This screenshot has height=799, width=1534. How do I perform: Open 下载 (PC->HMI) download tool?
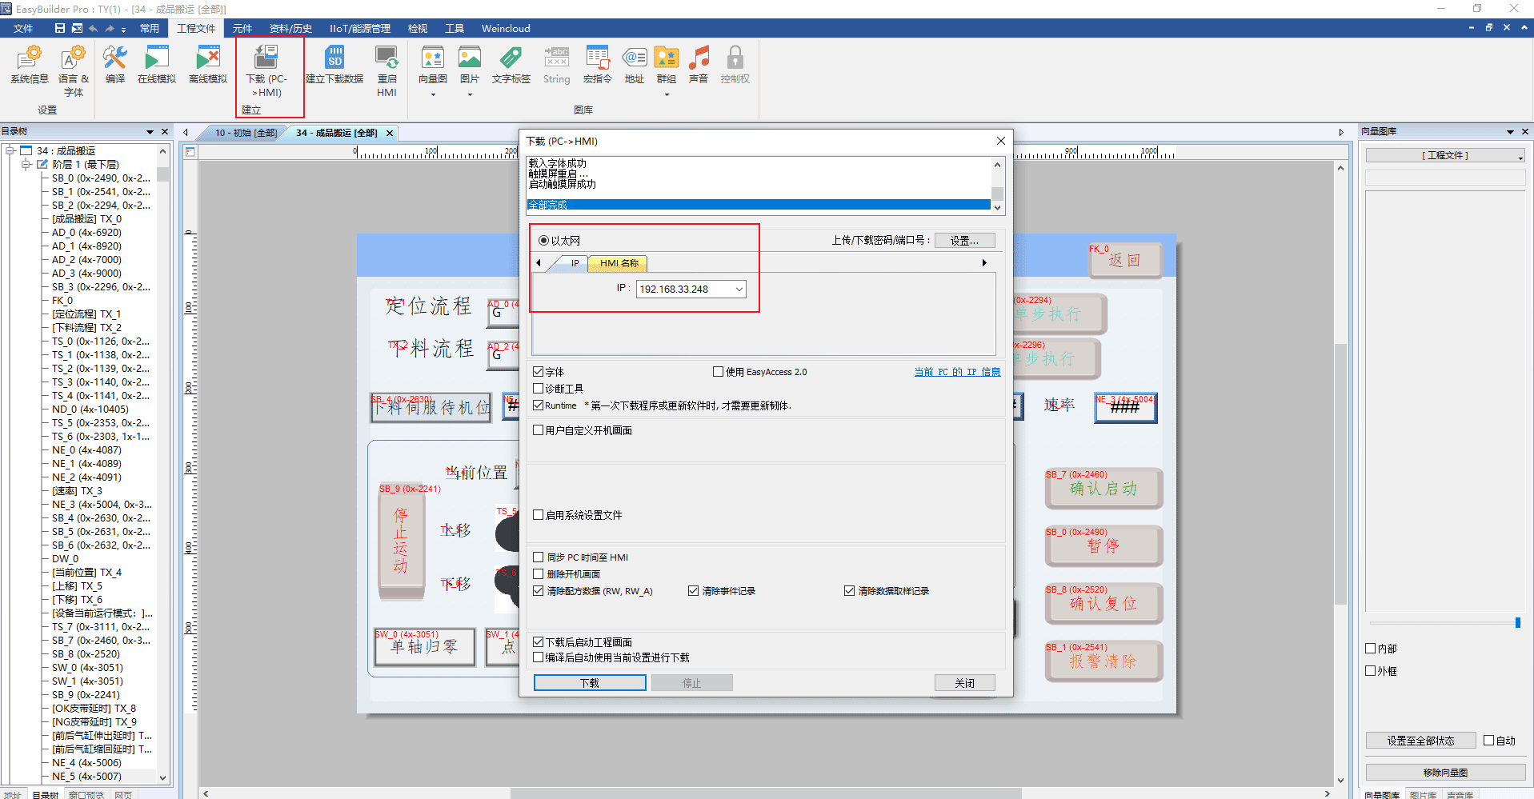tap(266, 68)
